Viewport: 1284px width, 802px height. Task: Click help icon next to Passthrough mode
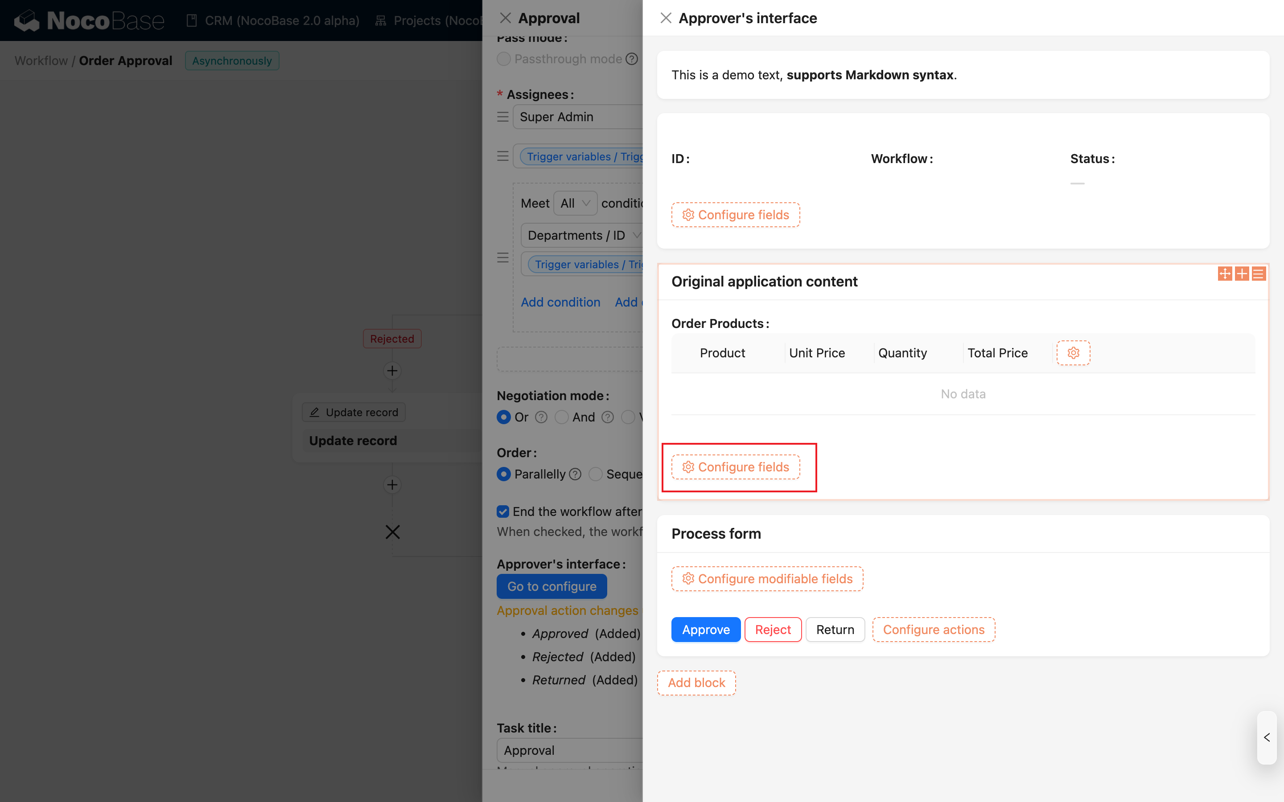coord(631,59)
